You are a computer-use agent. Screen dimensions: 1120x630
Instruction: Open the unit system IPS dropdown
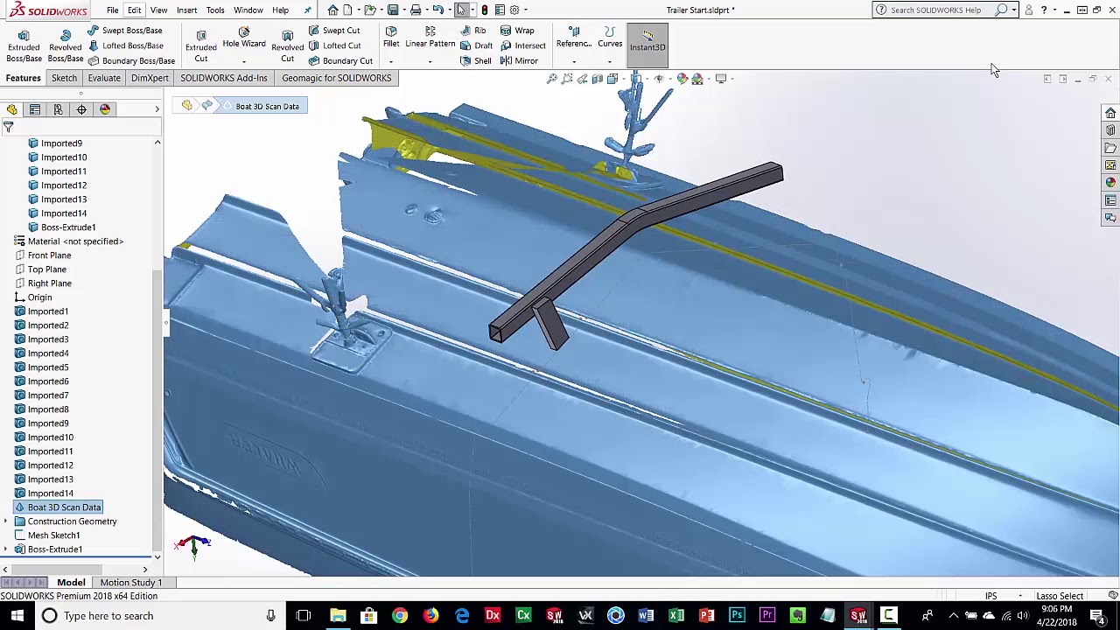[x=1020, y=596]
